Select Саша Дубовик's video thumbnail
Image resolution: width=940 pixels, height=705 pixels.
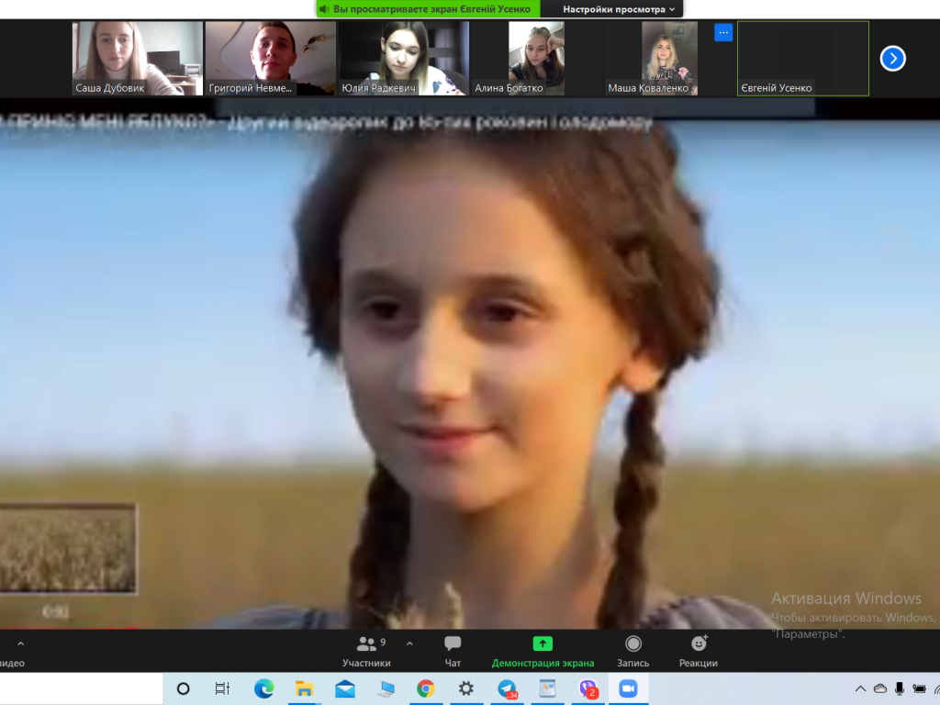pyautogui.click(x=137, y=59)
